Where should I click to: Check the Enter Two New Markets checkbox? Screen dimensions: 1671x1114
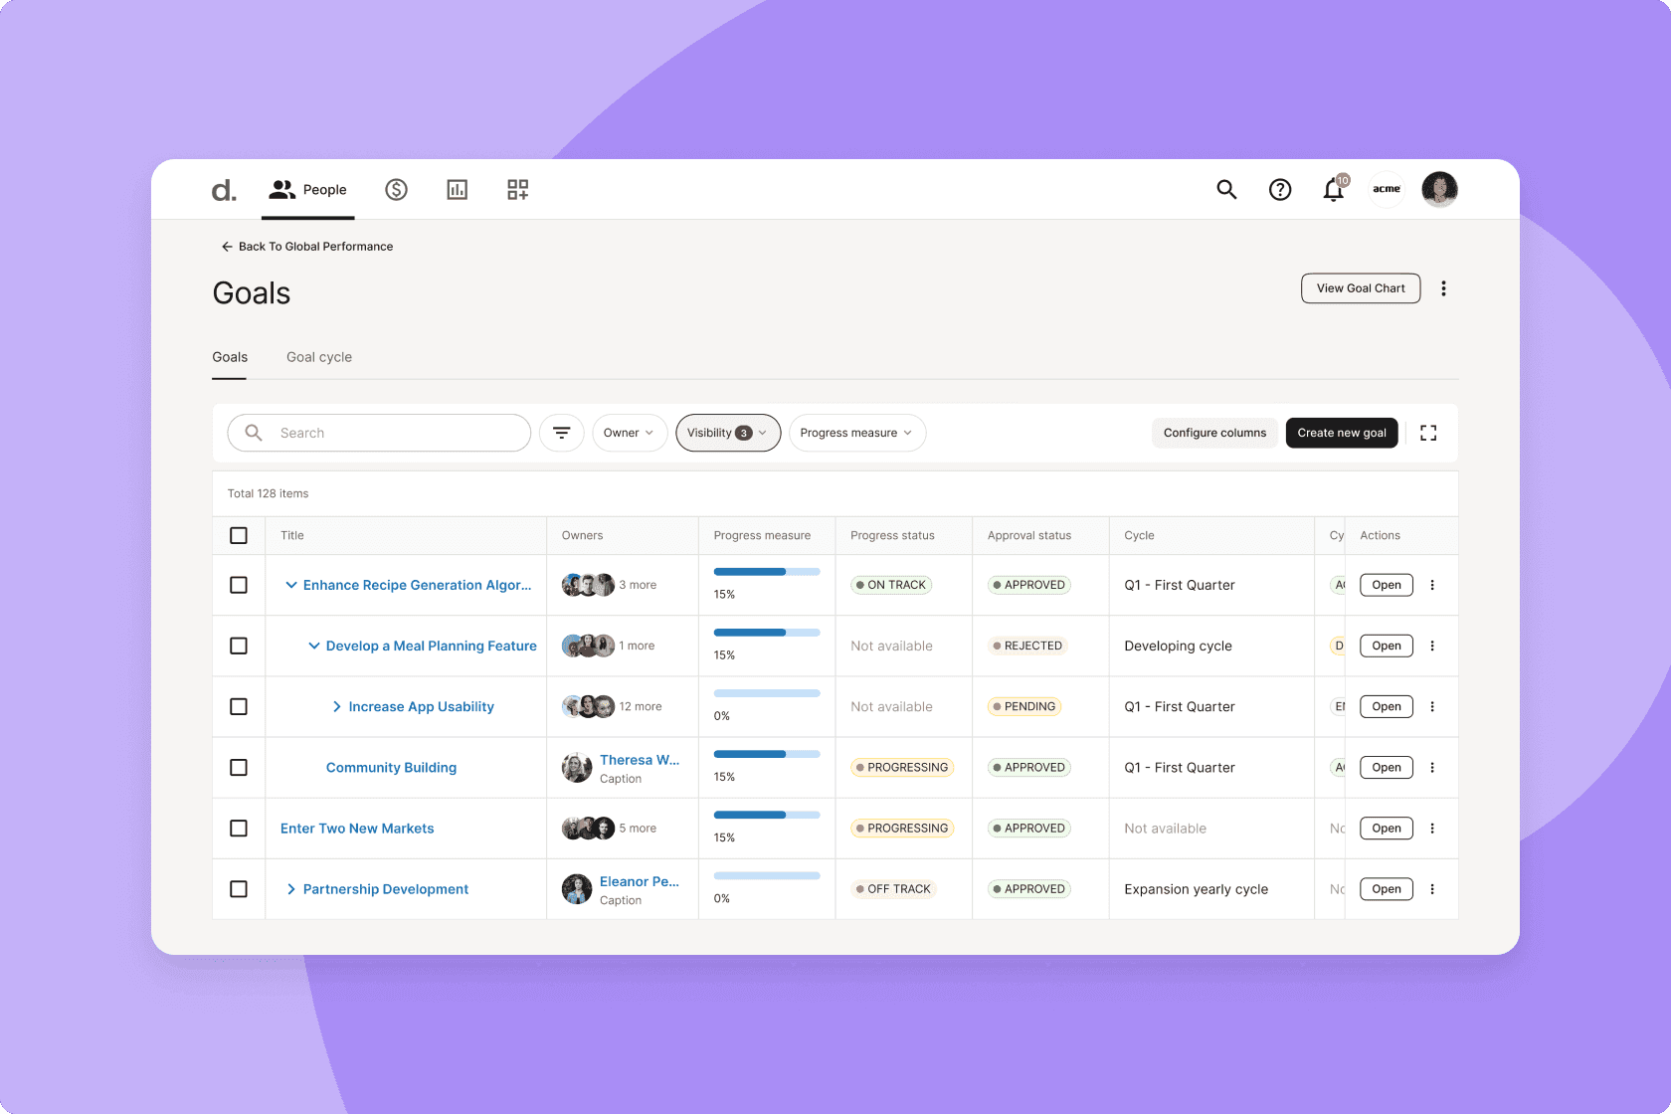239,828
